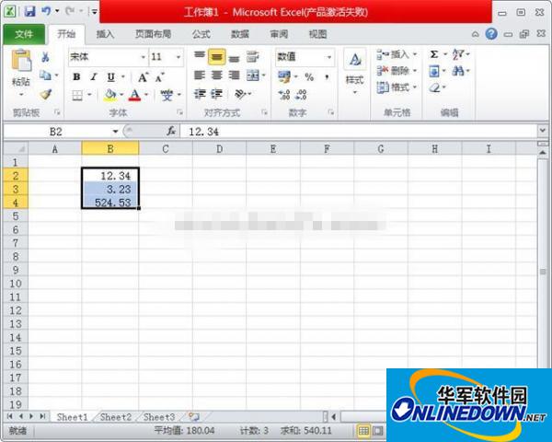The width and height of the screenshot is (552, 442).
Task: Center text horizontally
Action: point(217,76)
